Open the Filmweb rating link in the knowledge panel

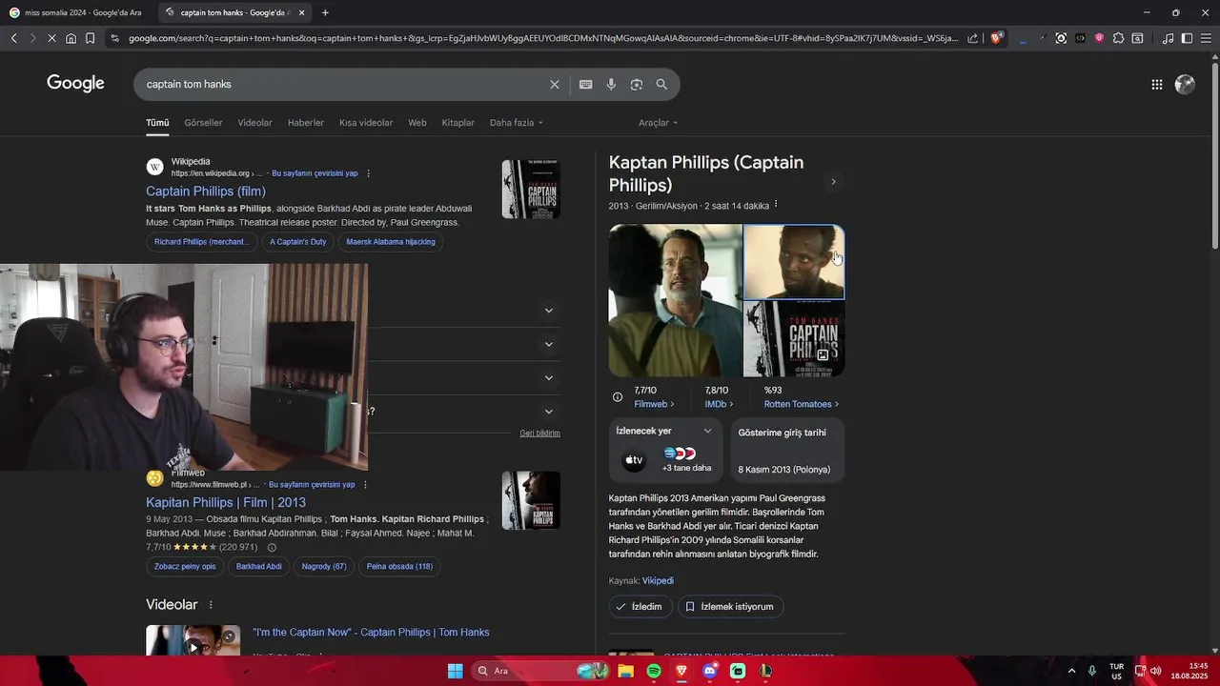pyautogui.click(x=654, y=404)
